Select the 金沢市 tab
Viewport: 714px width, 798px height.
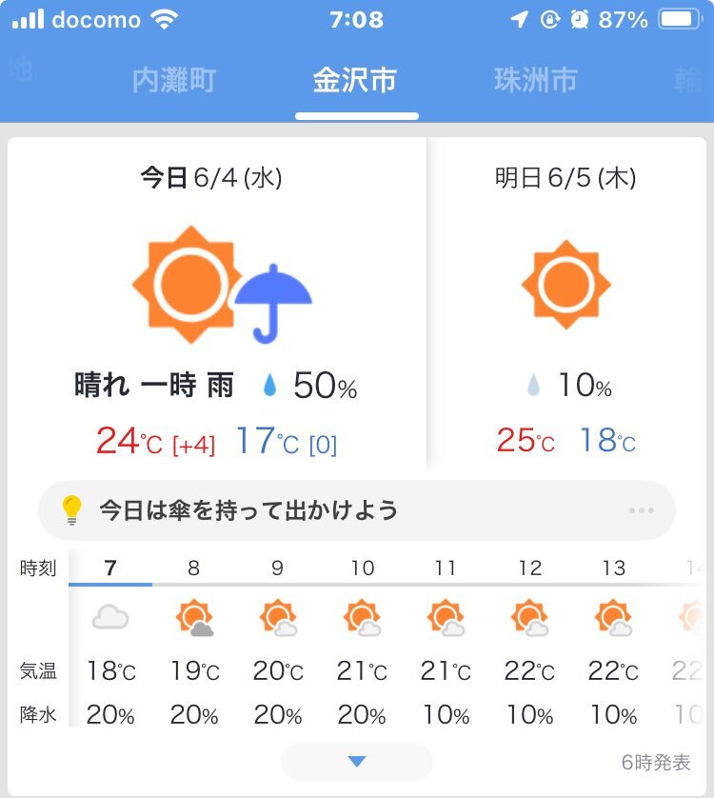355,80
